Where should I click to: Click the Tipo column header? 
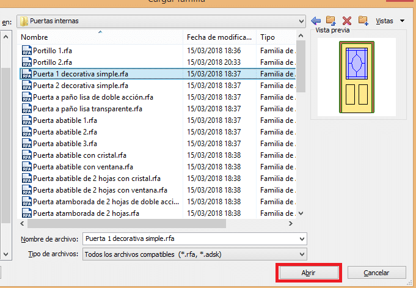[275, 37]
